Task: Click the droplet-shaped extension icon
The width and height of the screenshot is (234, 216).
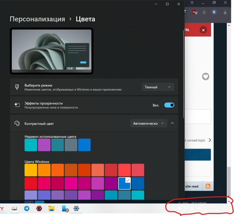Action: (204, 12)
